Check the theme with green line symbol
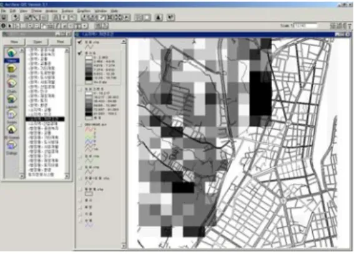 pyautogui.click(x=80, y=156)
